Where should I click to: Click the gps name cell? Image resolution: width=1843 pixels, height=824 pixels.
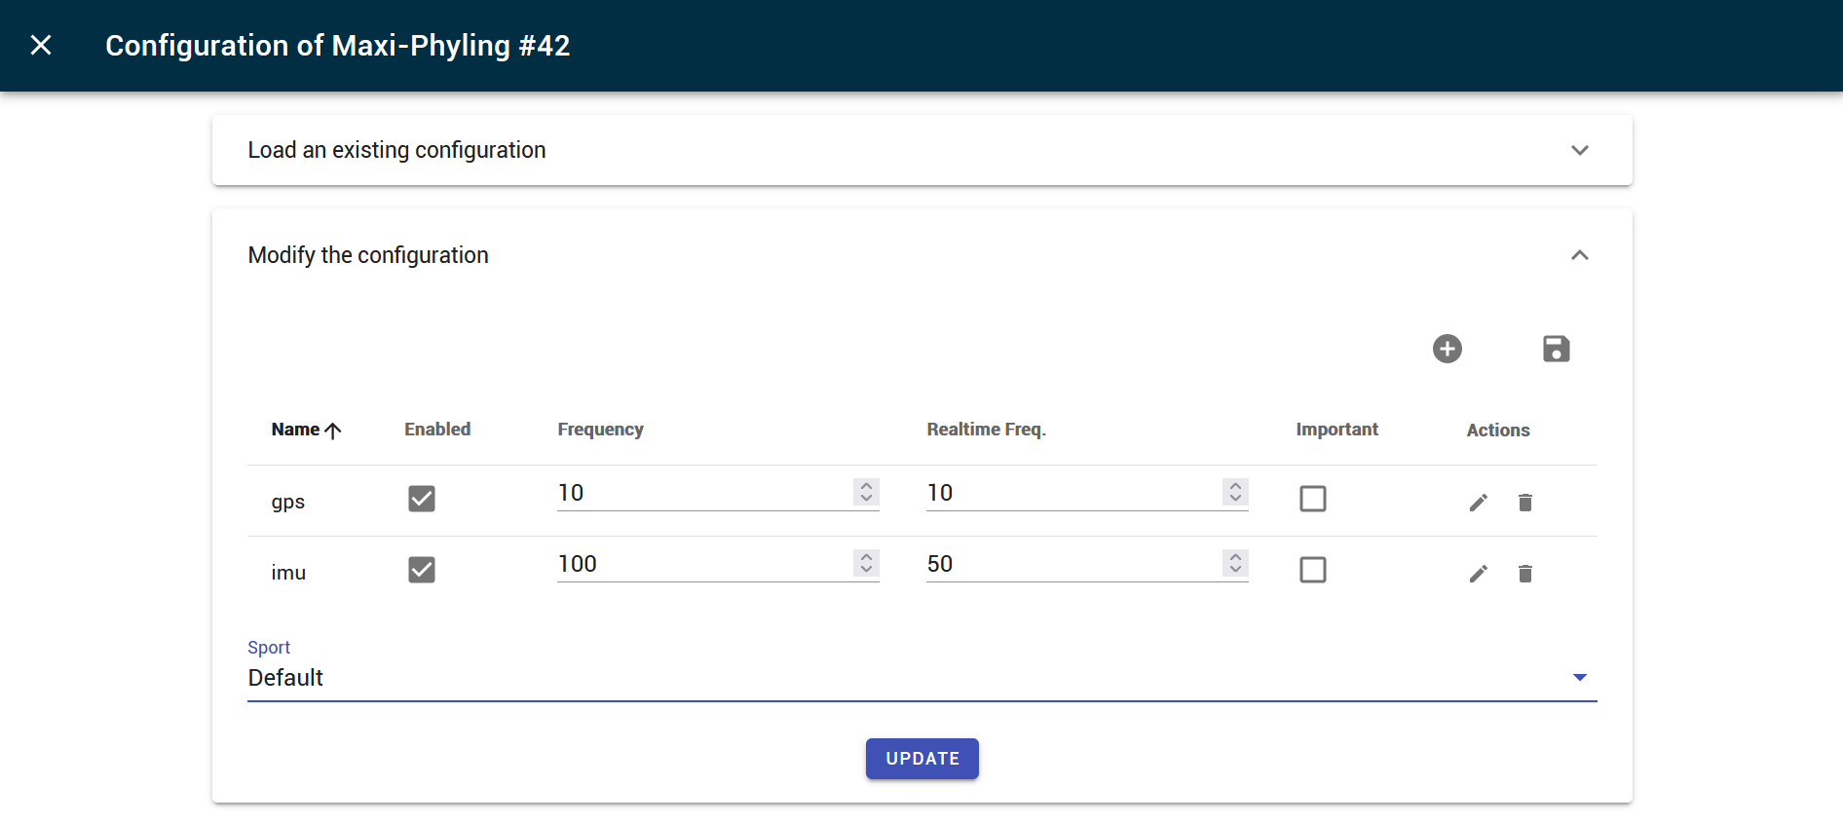[x=288, y=502]
